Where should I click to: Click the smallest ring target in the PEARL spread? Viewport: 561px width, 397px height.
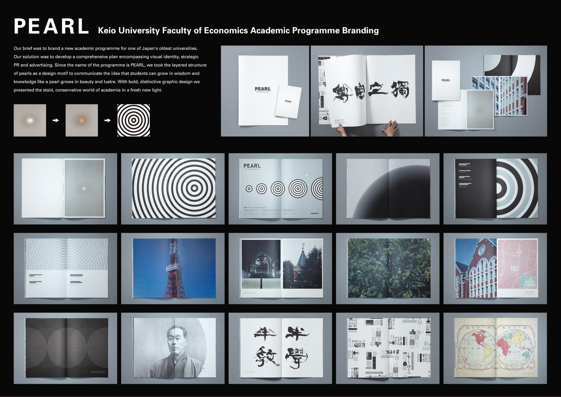coord(249,189)
